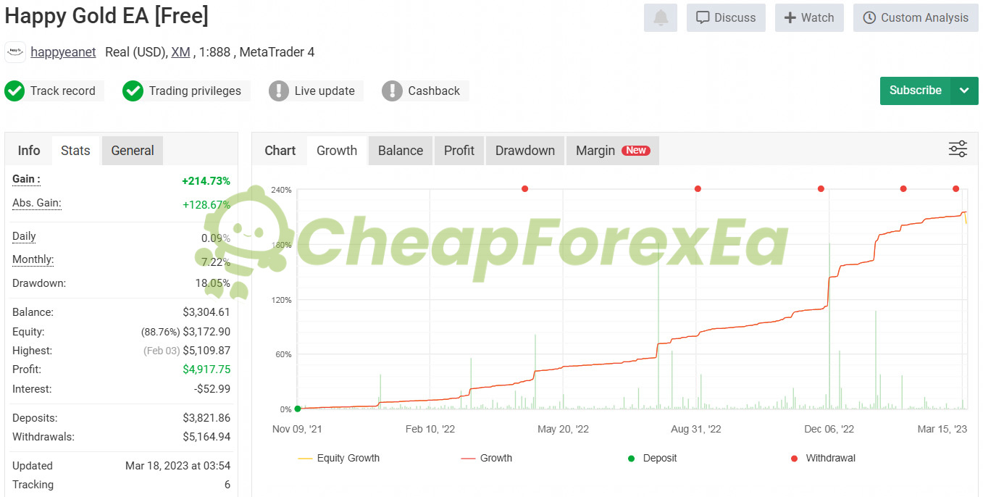983x497 pixels.
Task: Select the $3,821.86 deposits value
Action: pos(206,418)
